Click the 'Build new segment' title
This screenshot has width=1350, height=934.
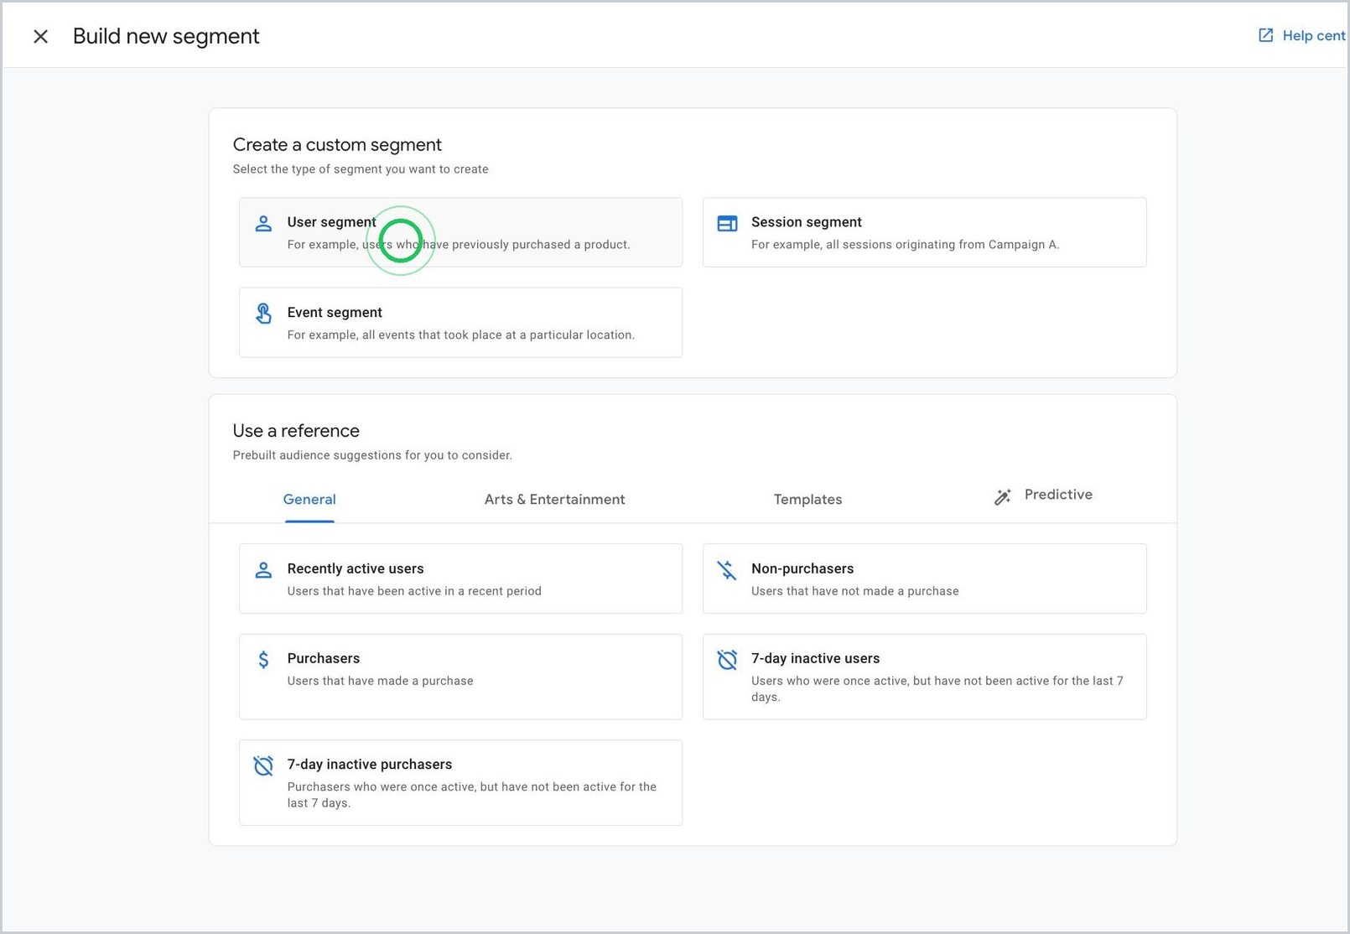166,36
